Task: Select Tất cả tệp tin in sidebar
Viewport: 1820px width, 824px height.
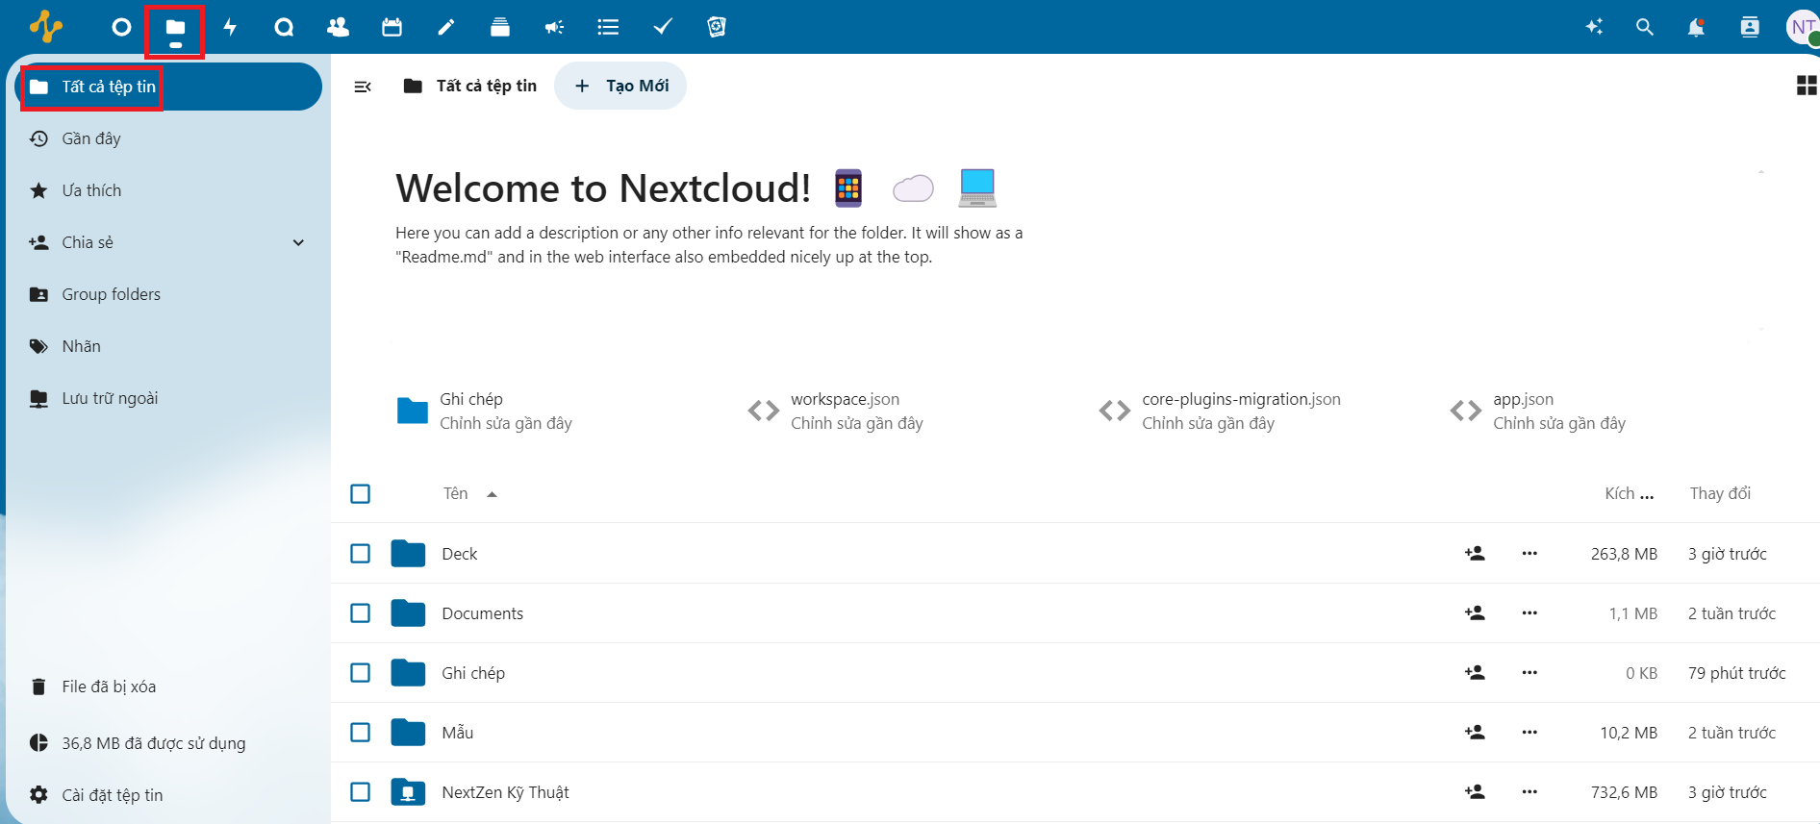Action: 169,87
